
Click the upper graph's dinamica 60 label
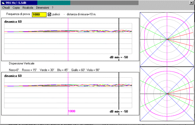(13, 22)
